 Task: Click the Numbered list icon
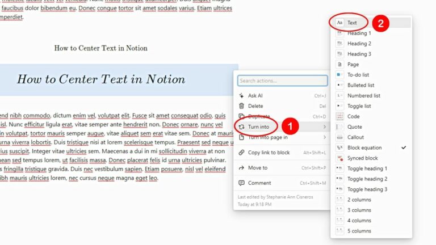point(339,95)
